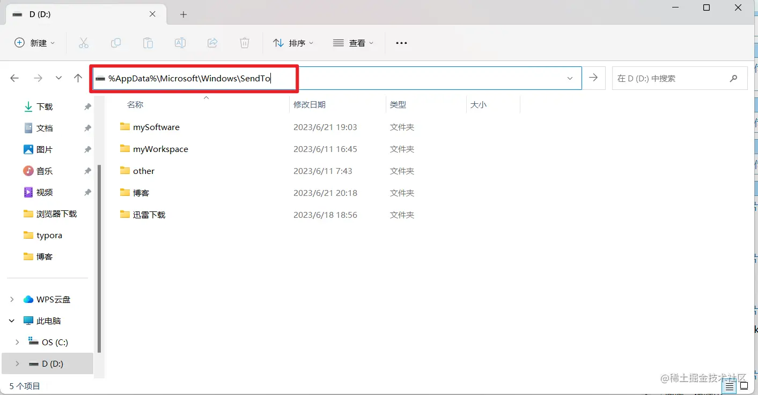The image size is (758, 395).
Task: Open recent locations chevron near navigation arrows
Action: 58,78
